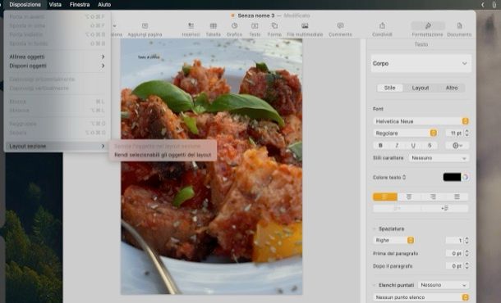Apply italic with the I button
The image size is (501, 303).
coord(397,146)
